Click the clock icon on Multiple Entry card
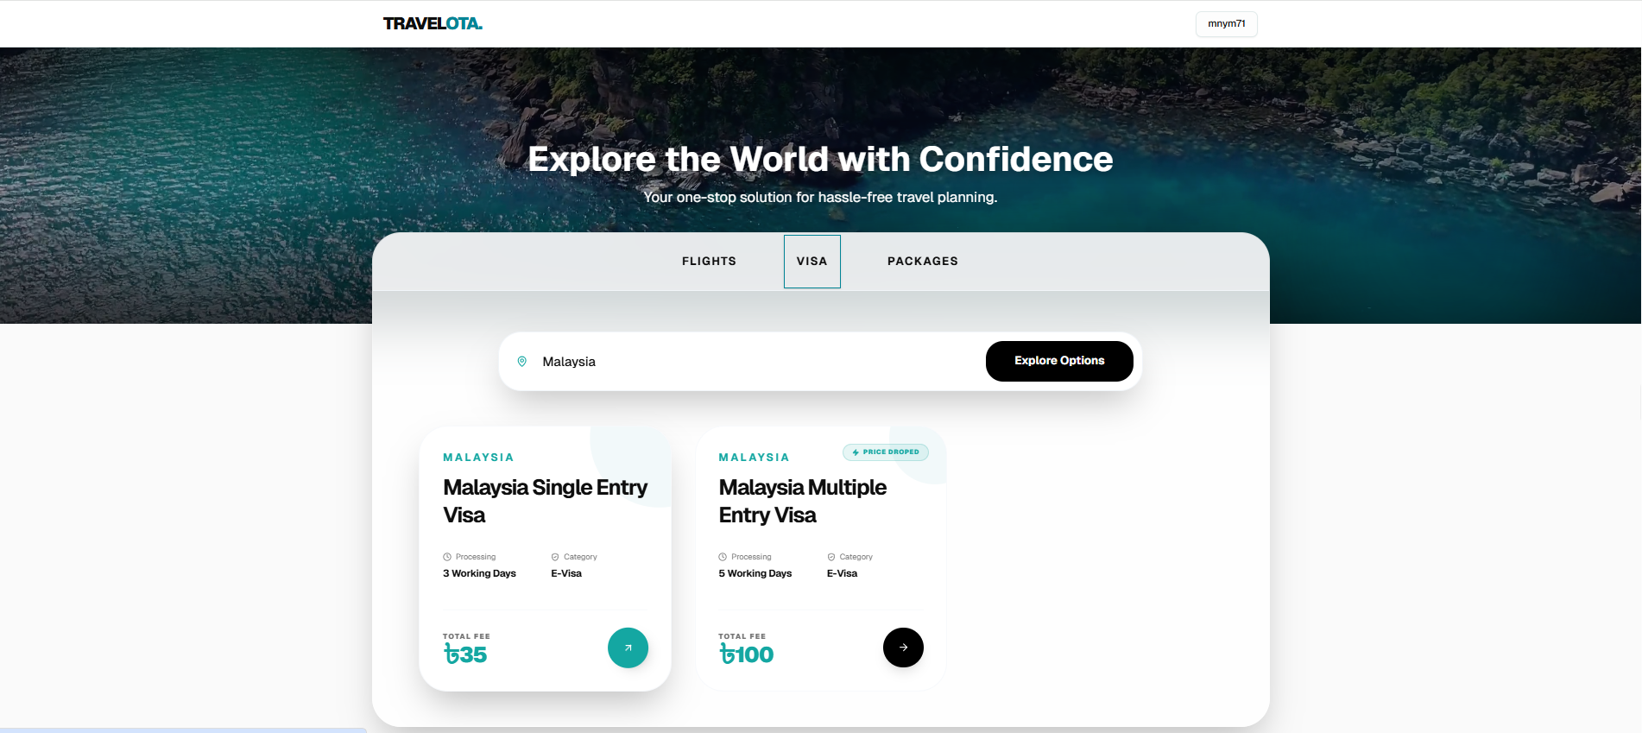 pos(723,557)
